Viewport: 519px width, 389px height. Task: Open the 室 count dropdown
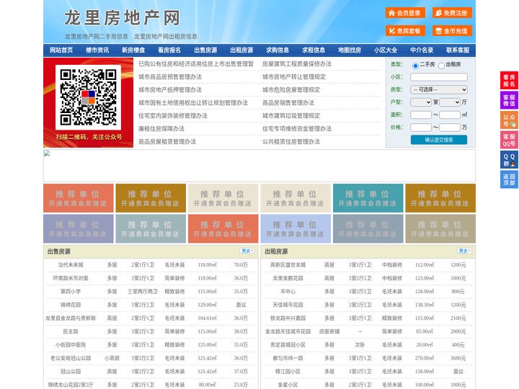421,102
